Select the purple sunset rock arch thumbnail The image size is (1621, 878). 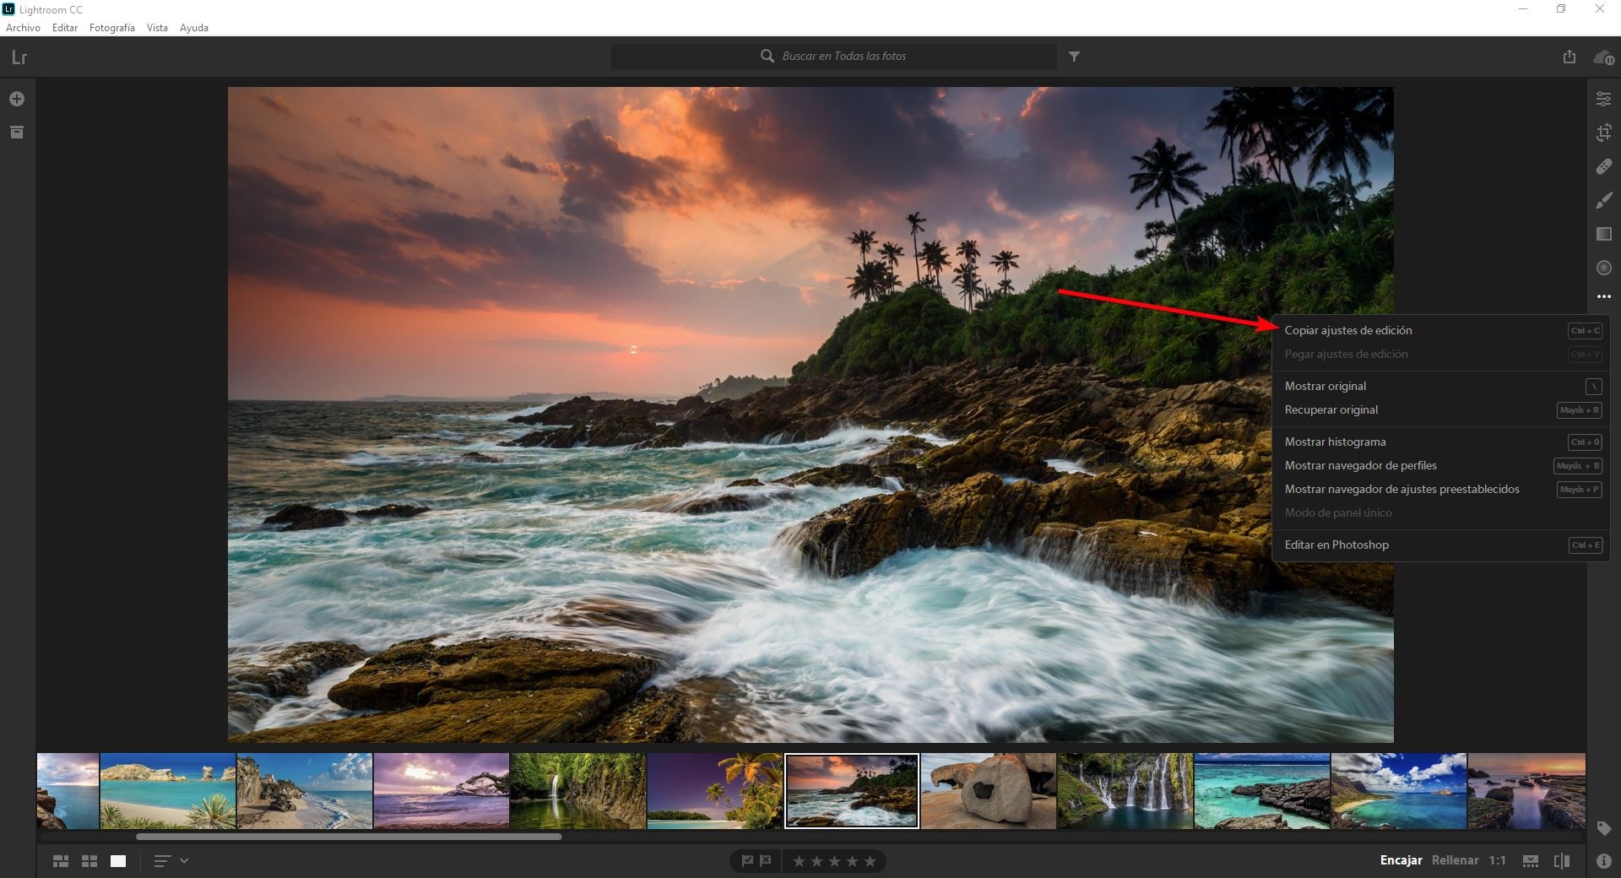(442, 791)
